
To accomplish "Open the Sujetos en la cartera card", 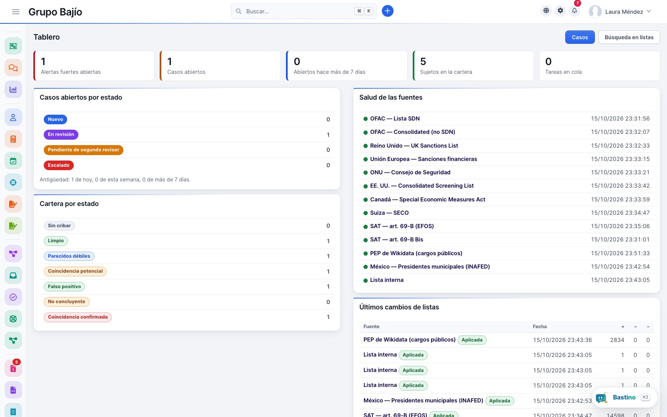I will (x=473, y=65).
